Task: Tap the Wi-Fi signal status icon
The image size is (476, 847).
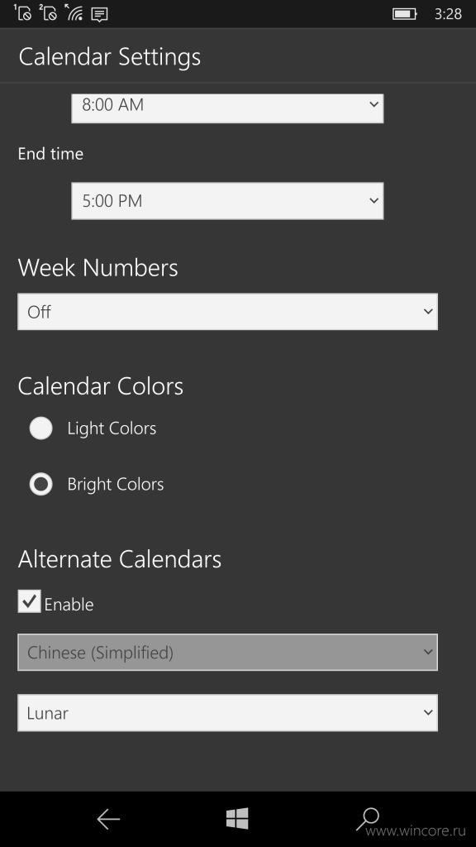Action: pos(74,12)
